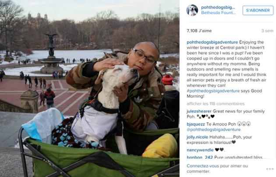Open the julezshearer commenter profile

(x=199, y=111)
